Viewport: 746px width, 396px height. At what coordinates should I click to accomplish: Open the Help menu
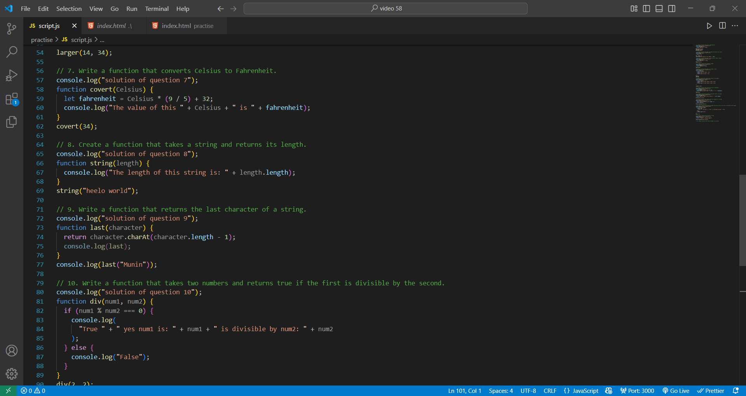pos(183,9)
